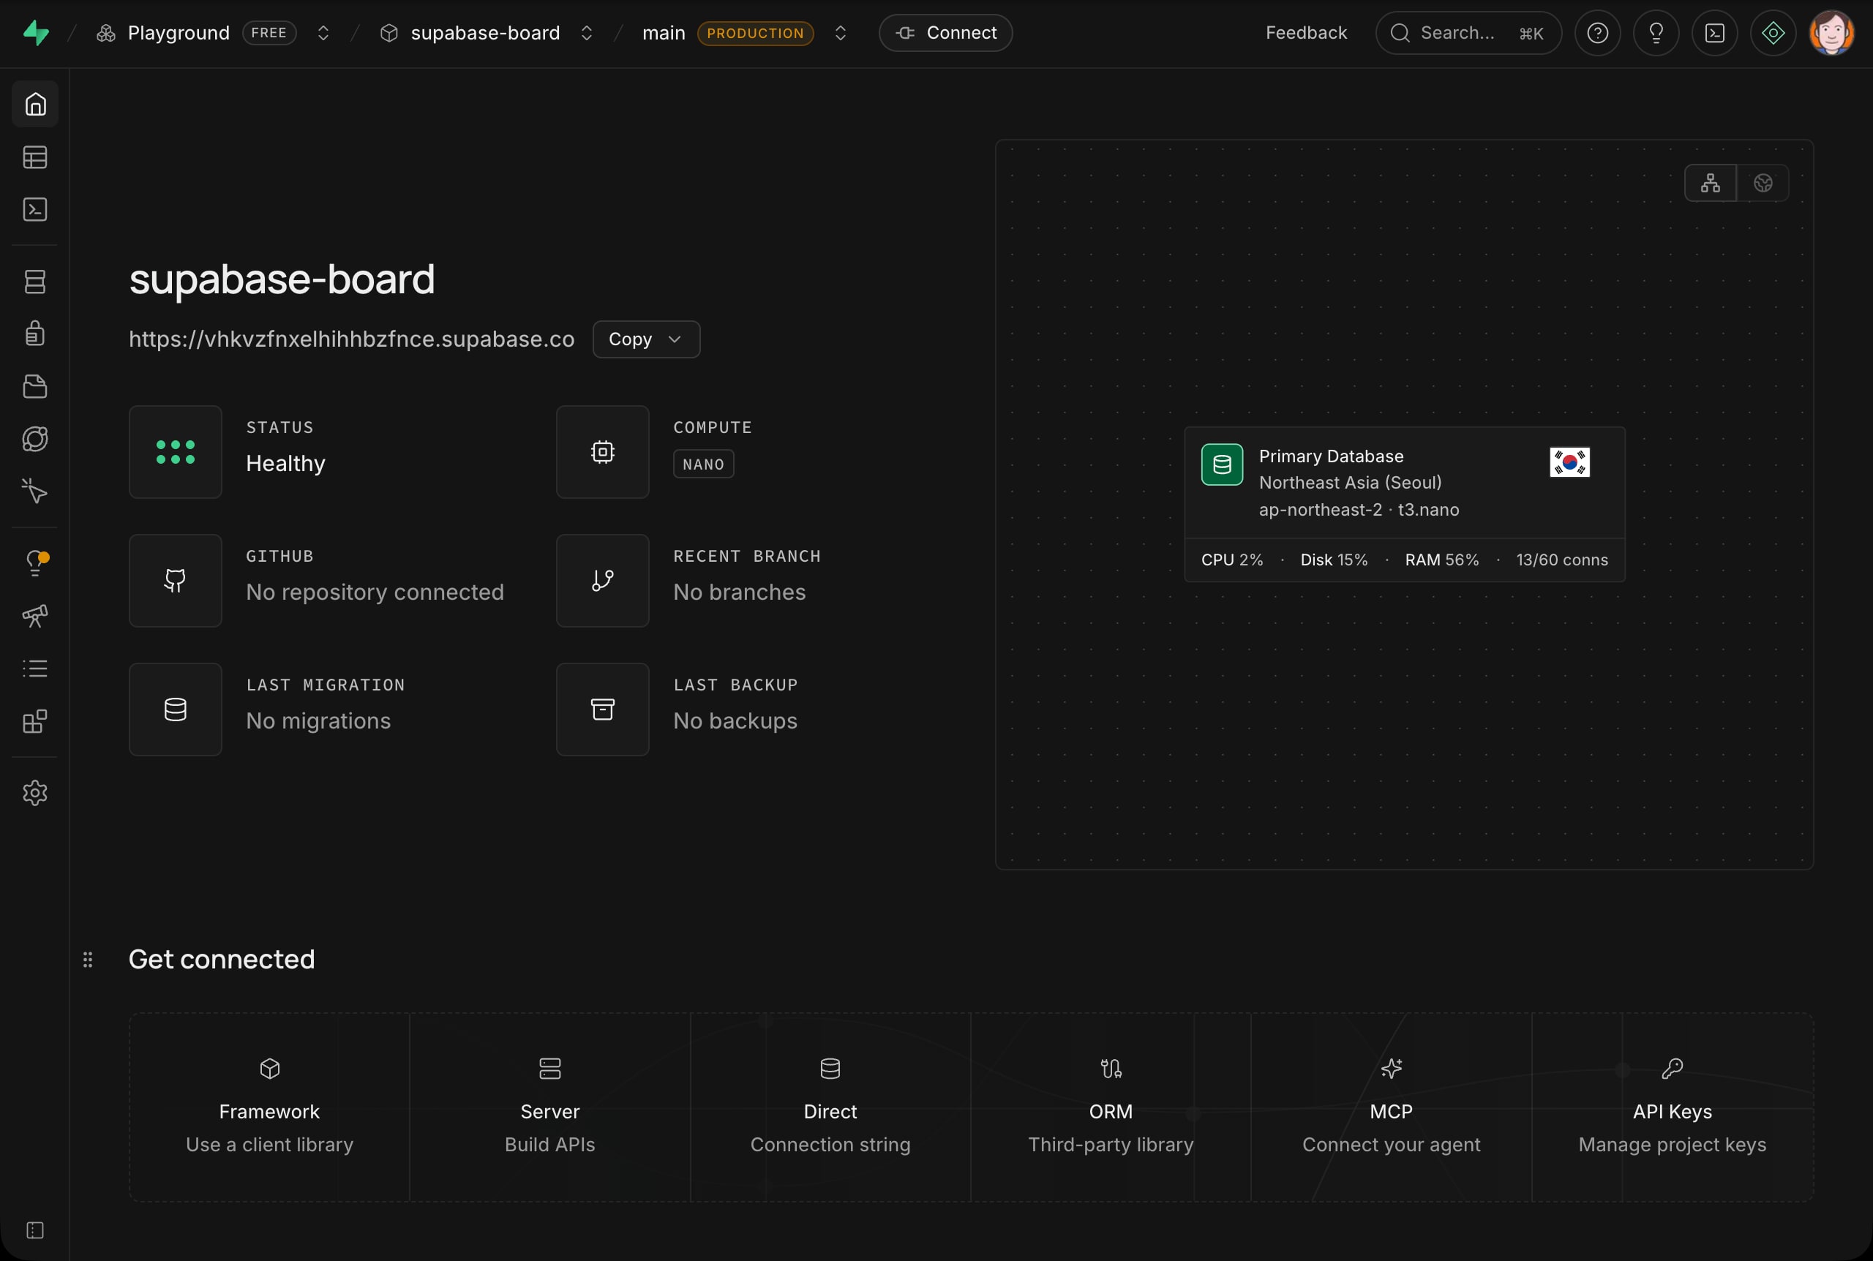Image resolution: width=1873 pixels, height=1261 pixels.
Task: Click the GitHub icon tile
Action: [x=176, y=581]
